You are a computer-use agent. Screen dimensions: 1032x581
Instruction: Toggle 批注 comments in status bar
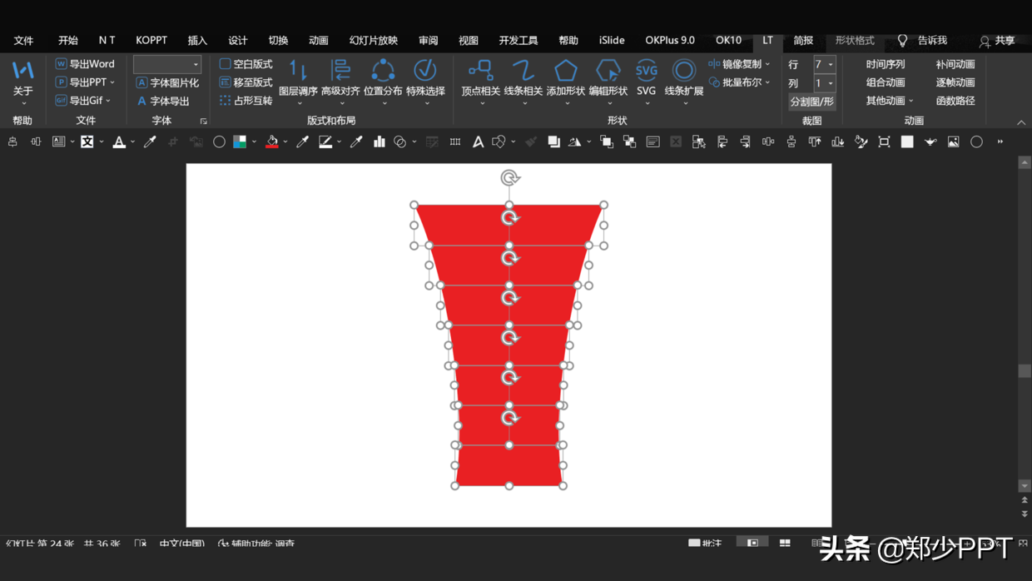[705, 543]
